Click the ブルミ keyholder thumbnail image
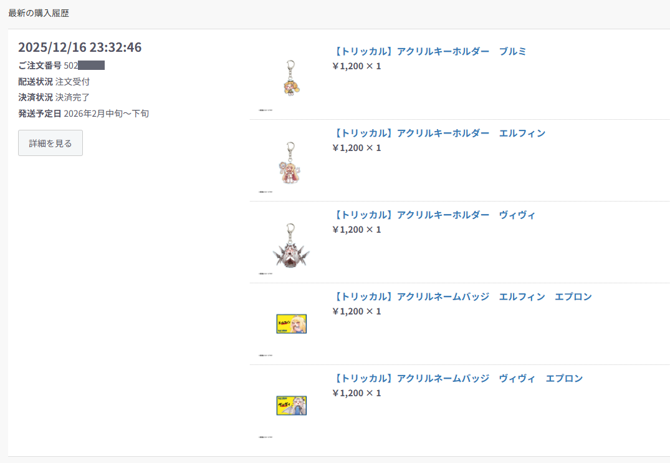The width and height of the screenshot is (670, 463). coord(292,77)
